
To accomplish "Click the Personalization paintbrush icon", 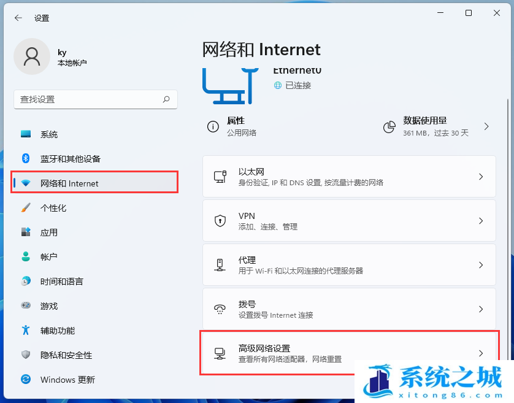I will point(26,208).
